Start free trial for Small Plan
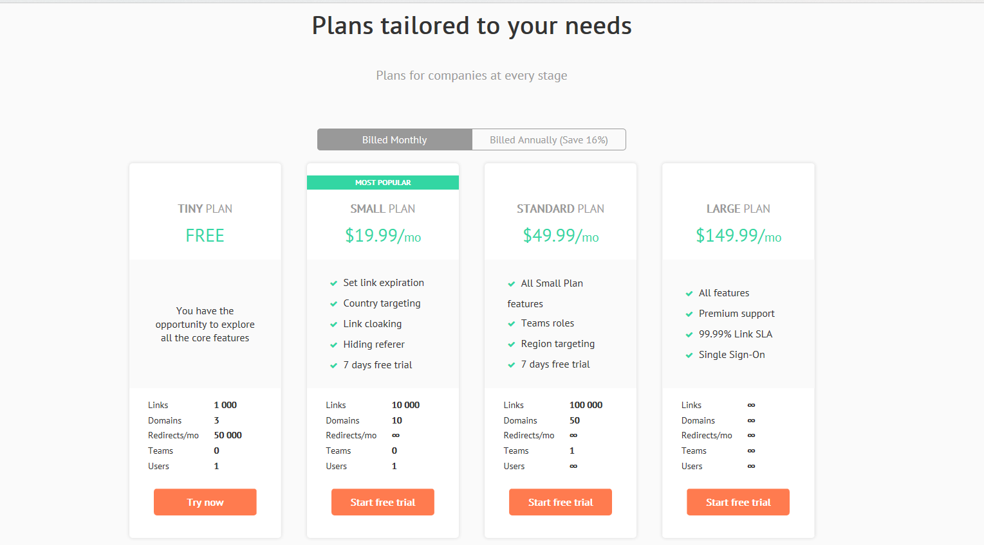This screenshot has height=545, width=984. pyautogui.click(x=383, y=502)
